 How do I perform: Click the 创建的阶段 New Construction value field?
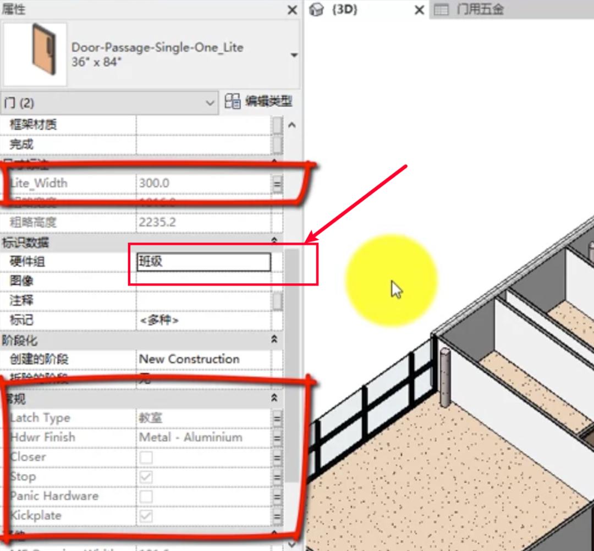tap(190, 359)
